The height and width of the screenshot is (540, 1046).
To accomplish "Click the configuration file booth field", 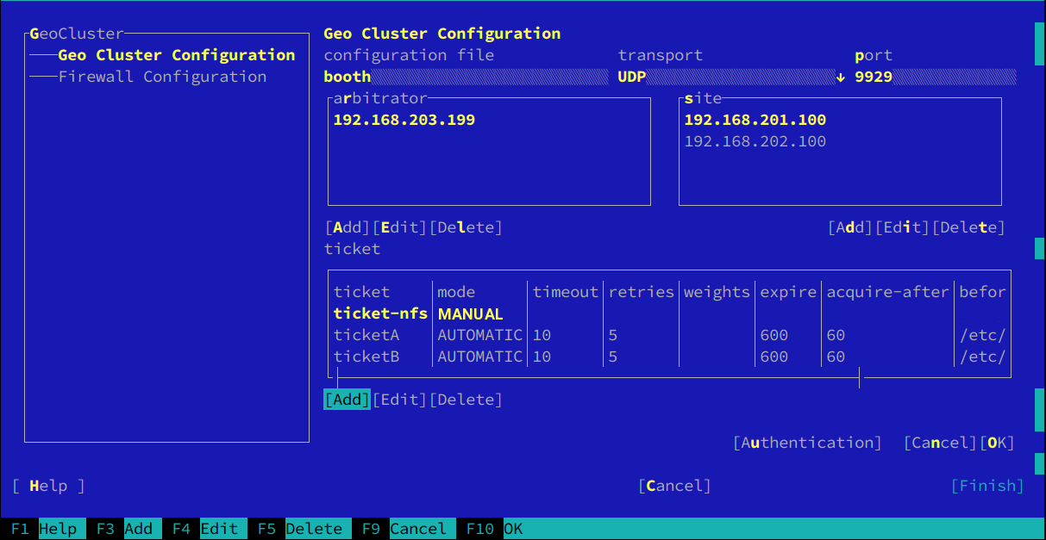I will click(x=465, y=77).
